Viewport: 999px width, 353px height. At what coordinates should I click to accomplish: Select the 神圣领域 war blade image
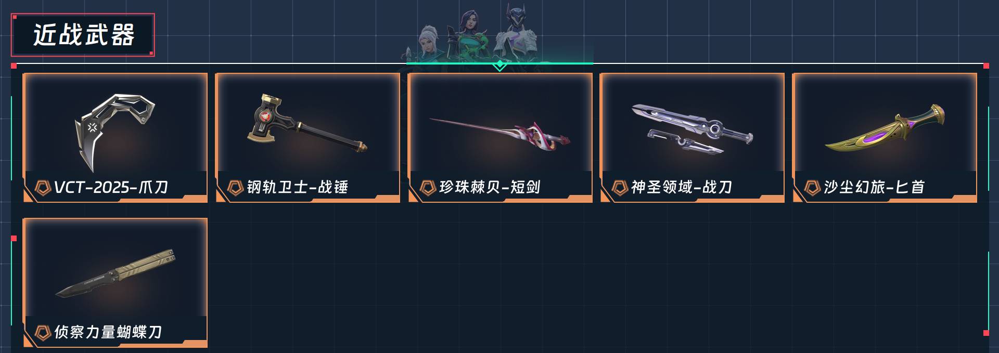click(692, 128)
